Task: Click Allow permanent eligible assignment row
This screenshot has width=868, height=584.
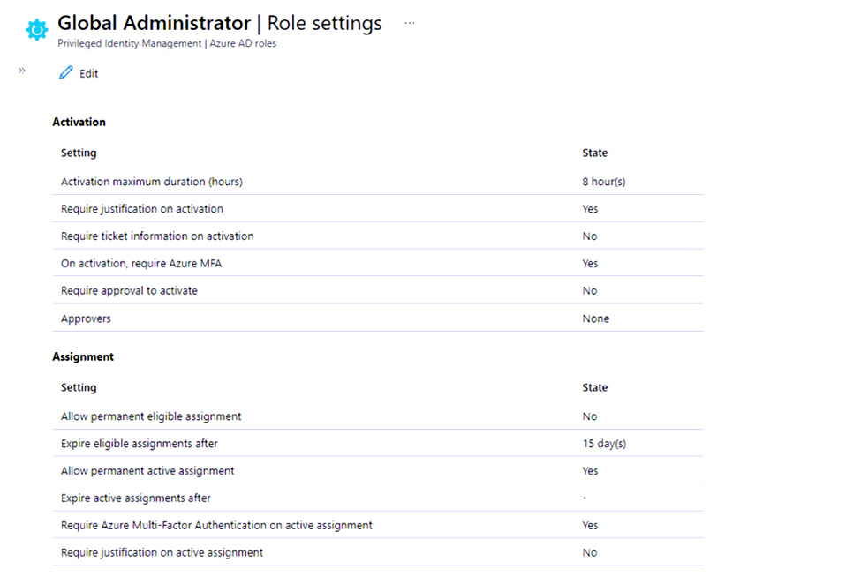Action: (150, 416)
